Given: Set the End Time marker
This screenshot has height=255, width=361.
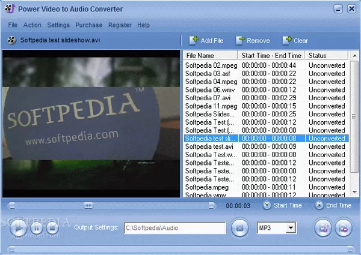Looking at the screenshot, I should pos(319,205).
